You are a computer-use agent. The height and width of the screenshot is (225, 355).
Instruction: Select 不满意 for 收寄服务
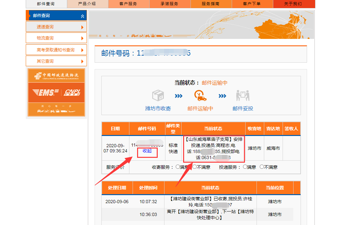click(194, 167)
